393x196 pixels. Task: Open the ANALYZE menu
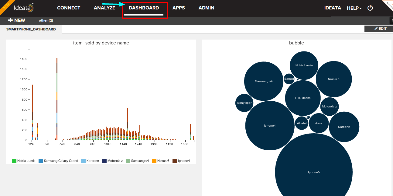(x=104, y=8)
